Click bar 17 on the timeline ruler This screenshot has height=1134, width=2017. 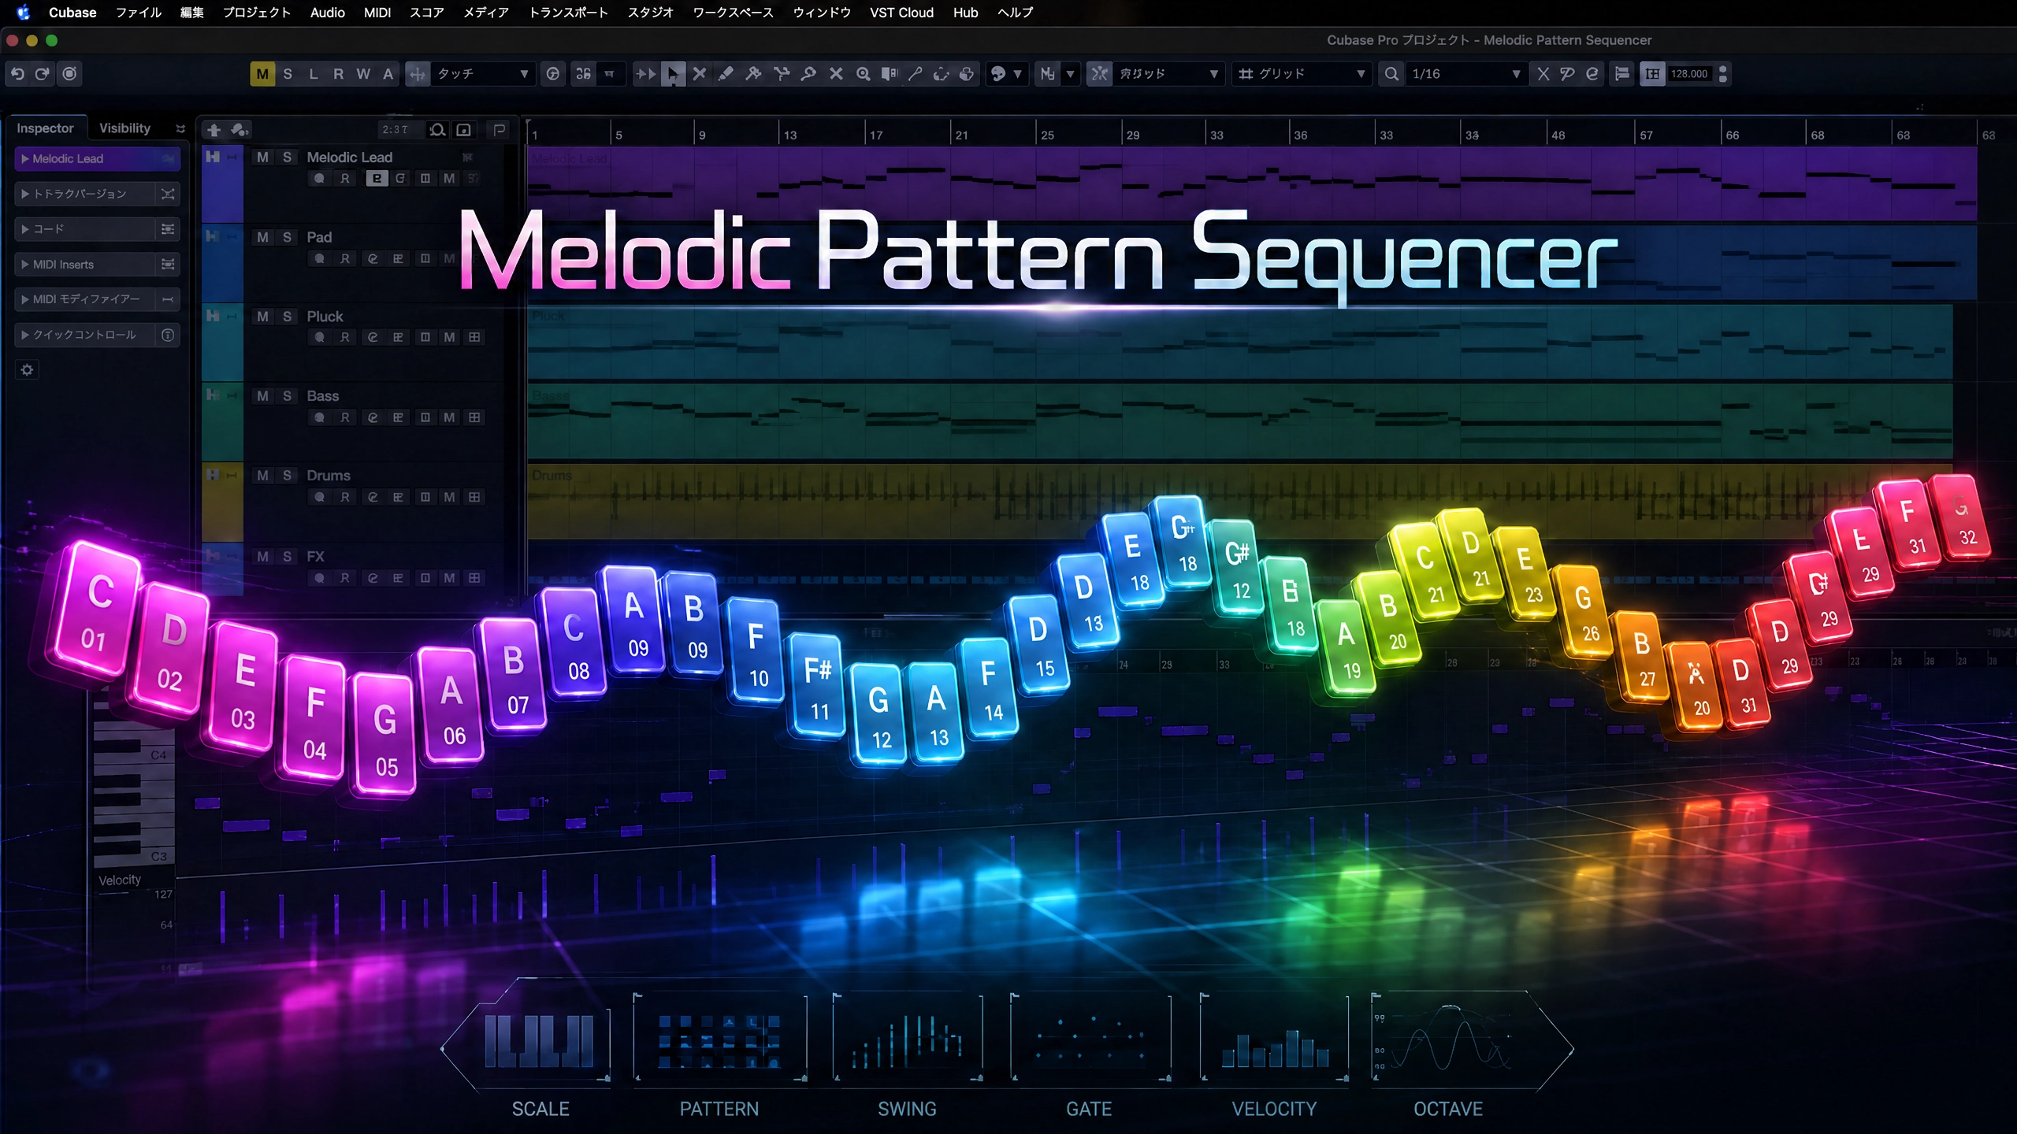(x=876, y=135)
